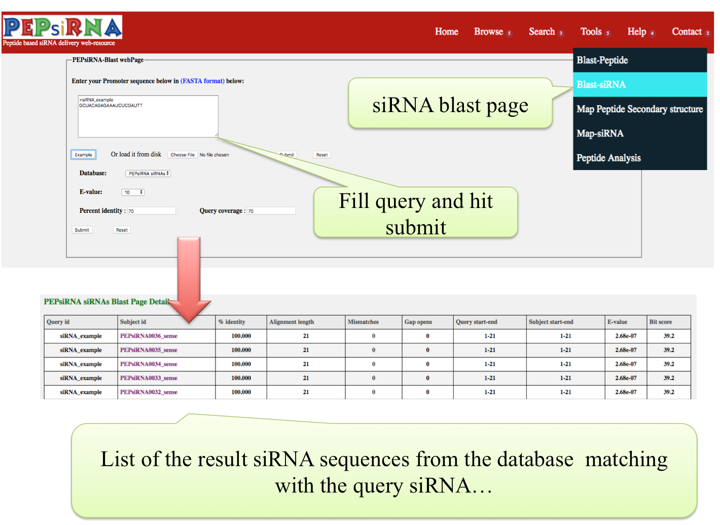The height and width of the screenshot is (525, 720).
Task: Select Blast-Peptide from Tools menu
Action: coord(602,60)
